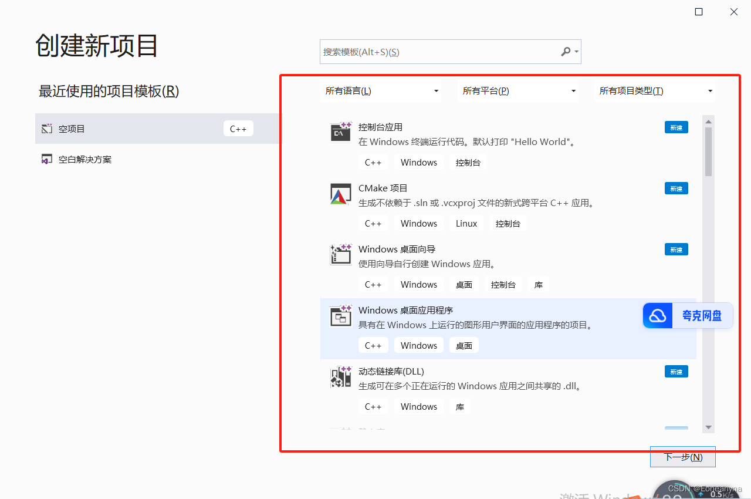Click 控制台 tag under CMake 项目
The image size is (751, 499).
click(x=508, y=224)
